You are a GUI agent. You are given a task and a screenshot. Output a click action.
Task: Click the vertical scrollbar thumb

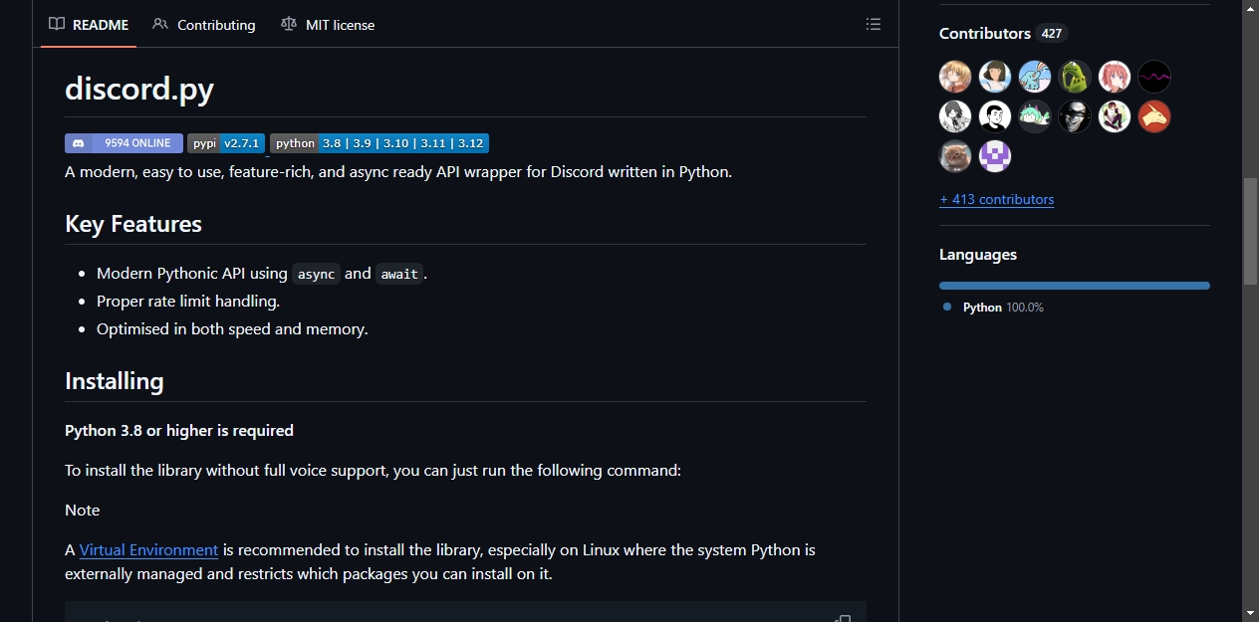(x=1250, y=232)
